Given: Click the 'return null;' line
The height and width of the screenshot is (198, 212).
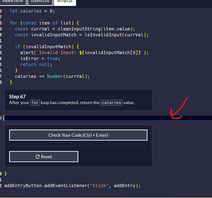Looking at the screenshot, I should point(36,65).
